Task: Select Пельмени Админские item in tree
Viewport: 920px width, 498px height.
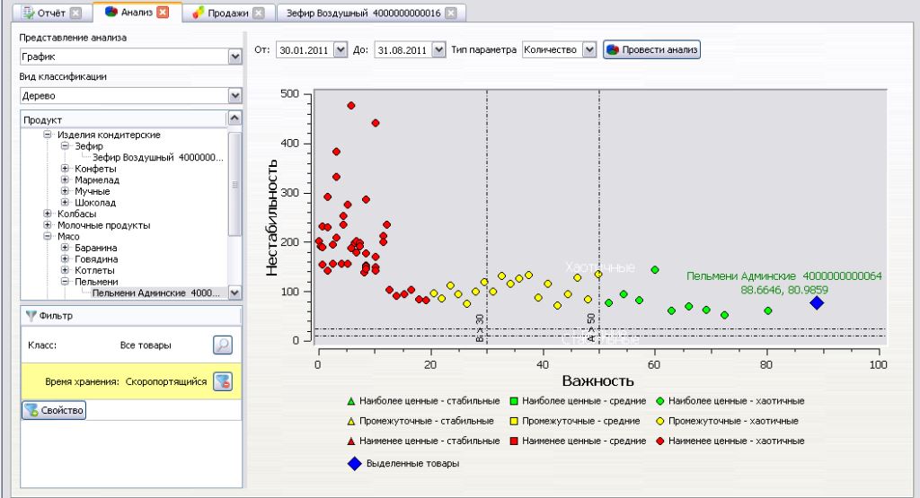Action: click(156, 293)
